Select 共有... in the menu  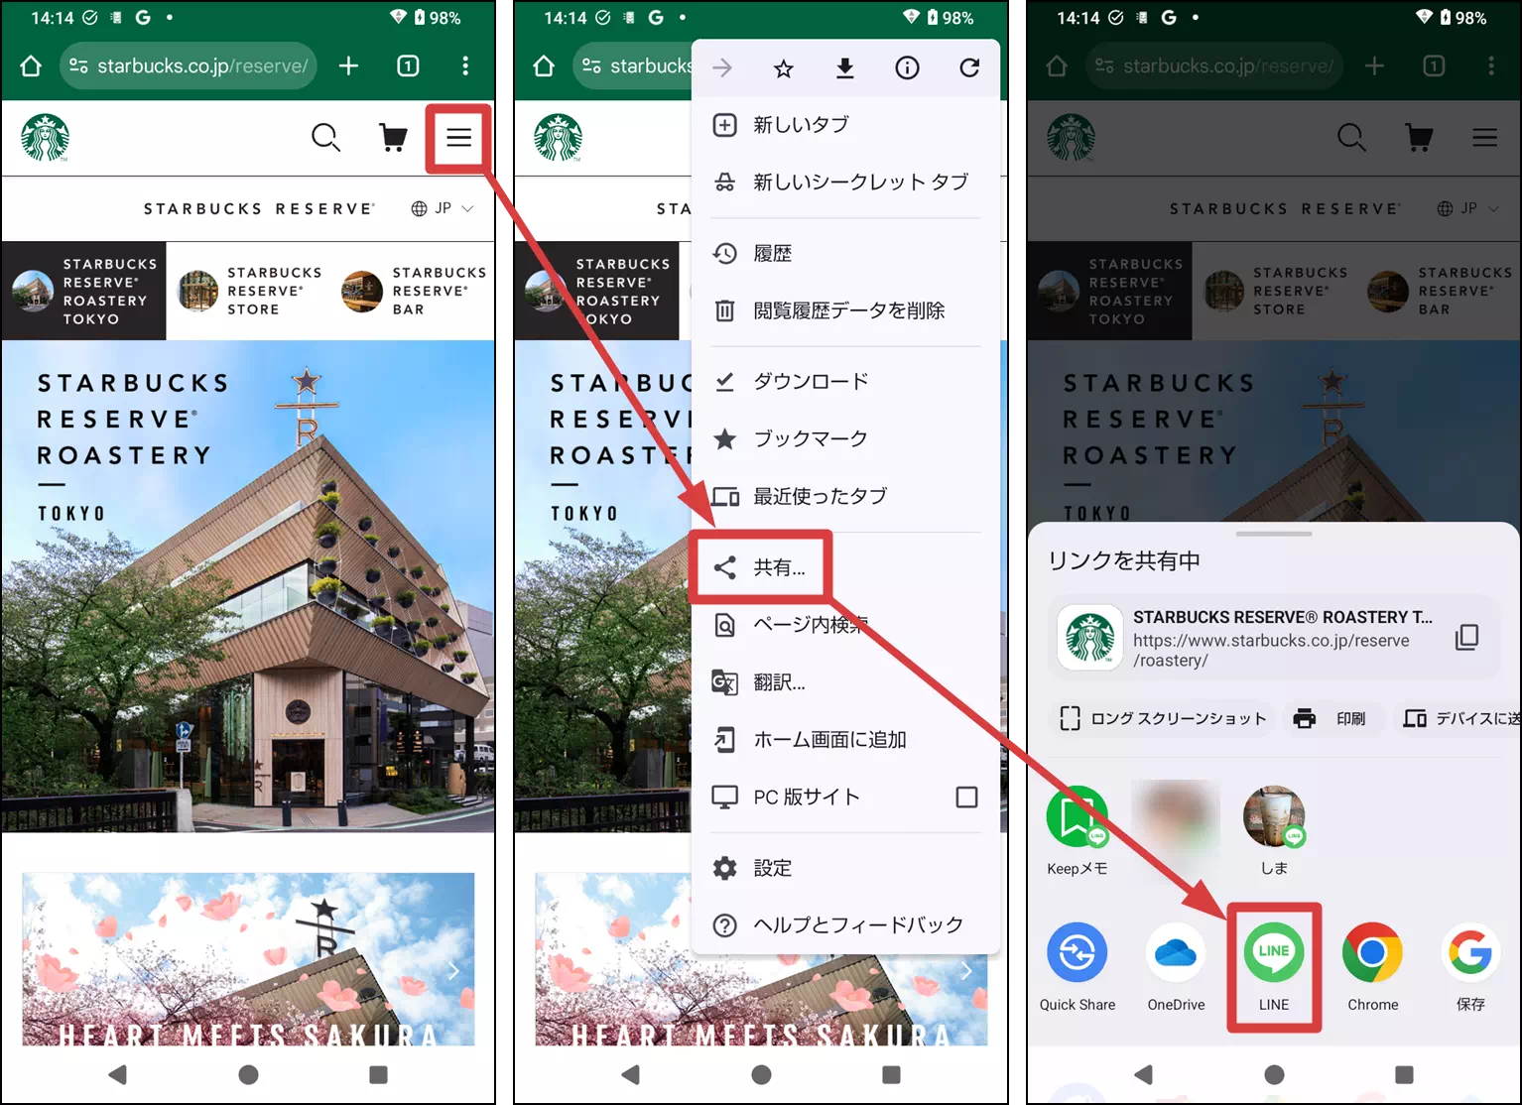click(x=761, y=567)
